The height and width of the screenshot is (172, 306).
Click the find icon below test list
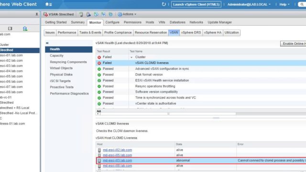point(99,111)
